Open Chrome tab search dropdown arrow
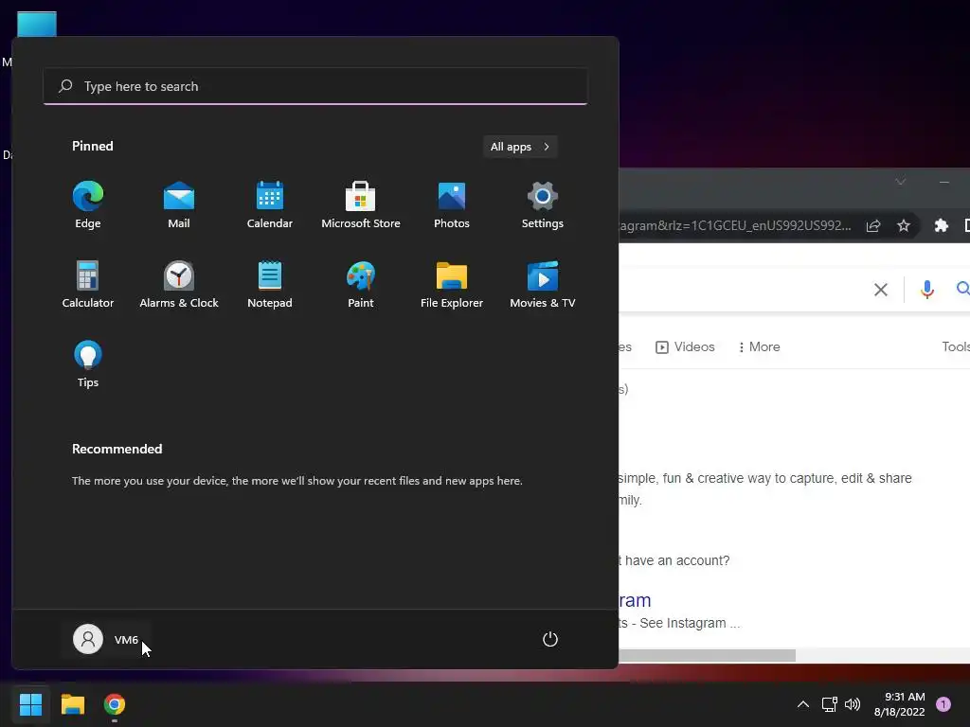This screenshot has height=727, width=970. click(901, 182)
